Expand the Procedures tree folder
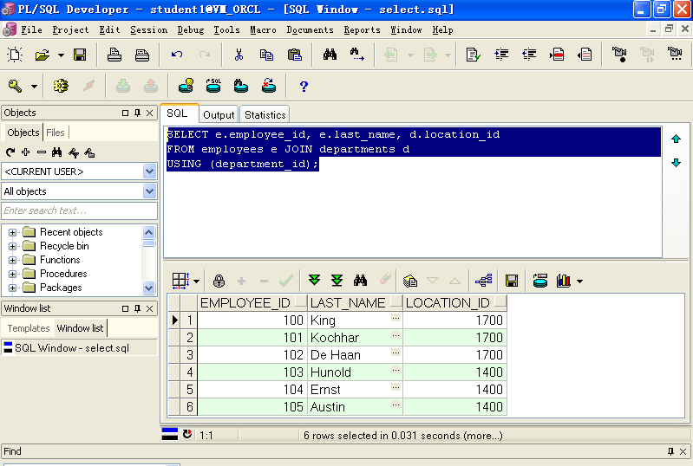The width and height of the screenshot is (693, 466). click(x=12, y=274)
